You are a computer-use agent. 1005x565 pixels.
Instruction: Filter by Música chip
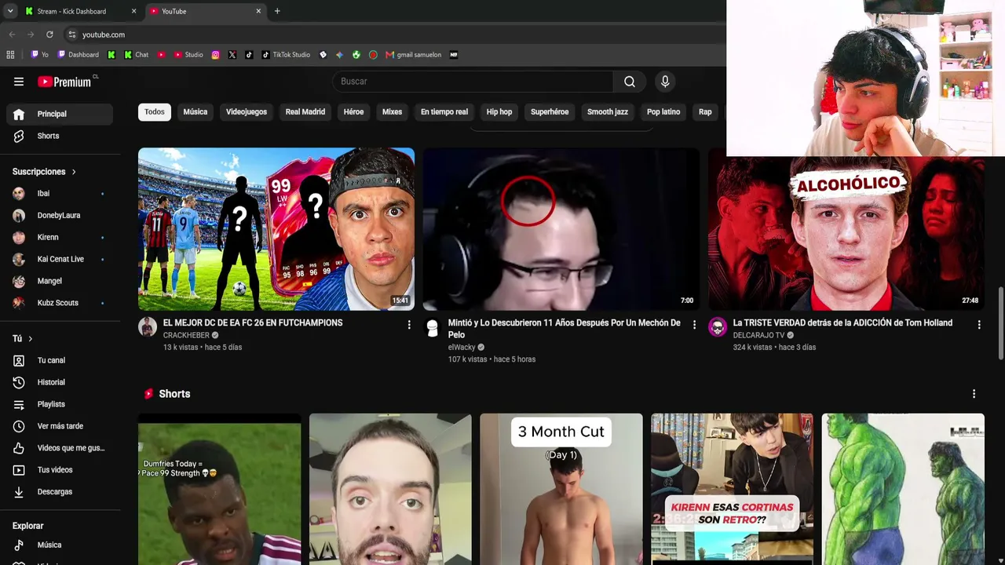(x=196, y=112)
